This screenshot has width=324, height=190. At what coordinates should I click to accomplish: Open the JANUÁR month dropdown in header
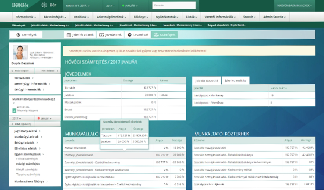click(130, 6)
